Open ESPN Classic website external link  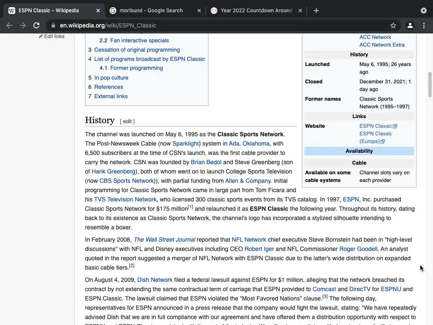click(x=378, y=126)
